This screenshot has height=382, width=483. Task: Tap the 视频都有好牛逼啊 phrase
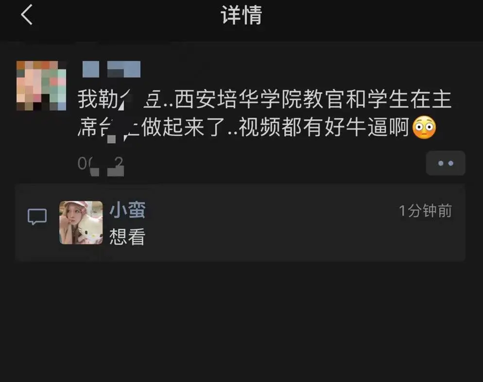[x=324, y=127]
